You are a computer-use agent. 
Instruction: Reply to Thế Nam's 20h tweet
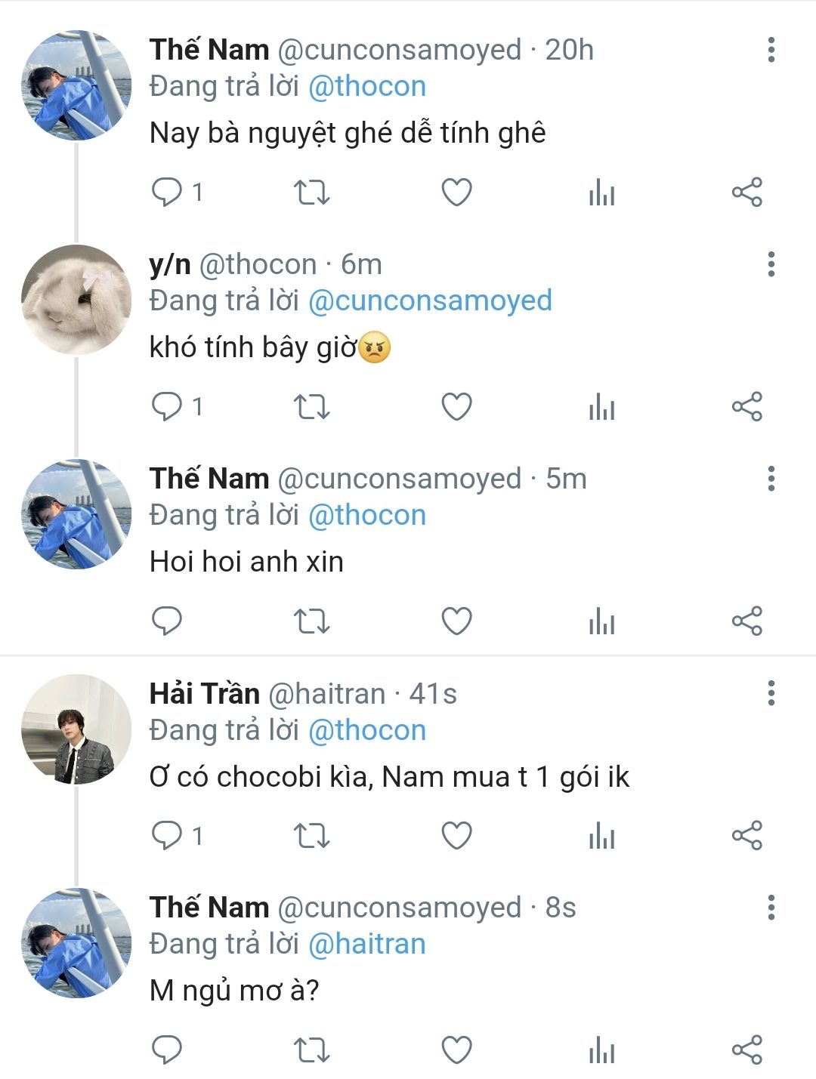point(167,193)
